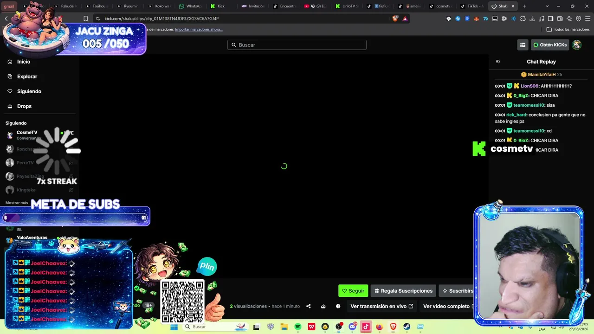
Task: Click username rick_hard in chat replay
Action: tap(517, 115)
